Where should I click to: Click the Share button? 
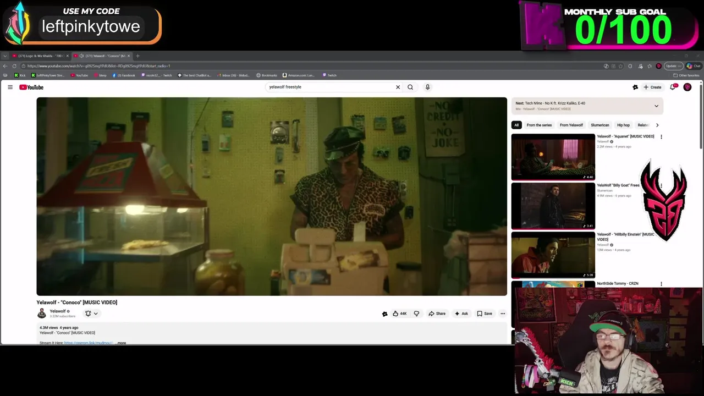[x=437, y=313]
